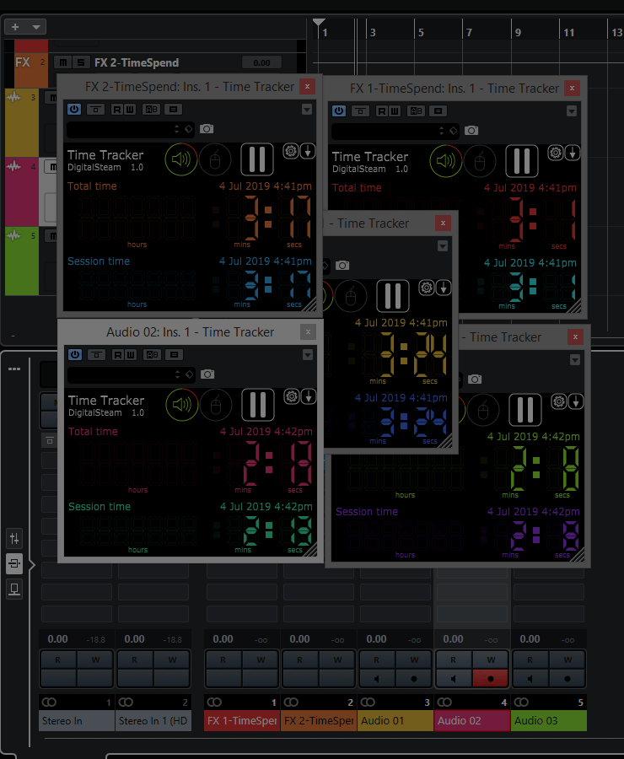
Task: Toggle speaker audio tracking in FX 2-TimeSpend plugin
Action: [181, 159]
